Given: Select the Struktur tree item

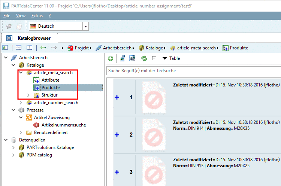Looking at the screenshot, I should tap(49, 95).
